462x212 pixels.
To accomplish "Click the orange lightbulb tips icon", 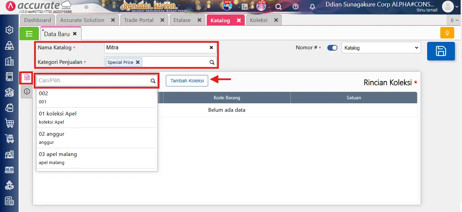I will (x=447, y=33).
